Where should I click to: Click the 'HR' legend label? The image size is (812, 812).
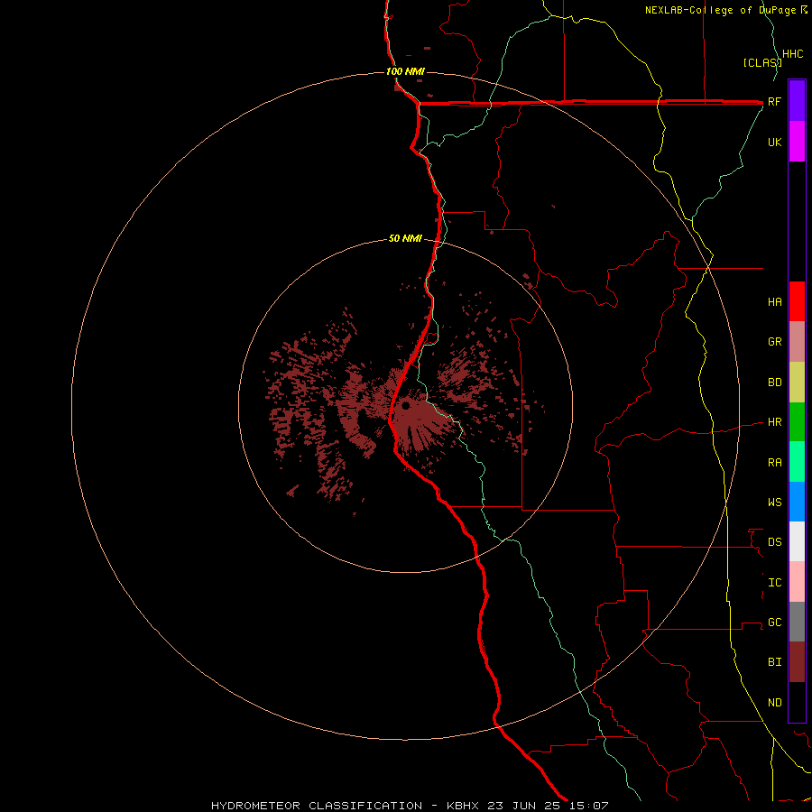coord(774,422)
